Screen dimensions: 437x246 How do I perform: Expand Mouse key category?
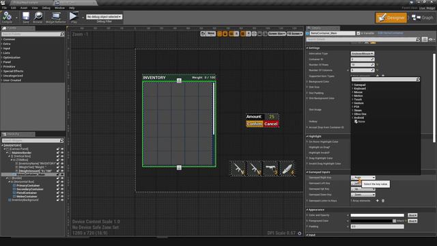click(352, 92)
